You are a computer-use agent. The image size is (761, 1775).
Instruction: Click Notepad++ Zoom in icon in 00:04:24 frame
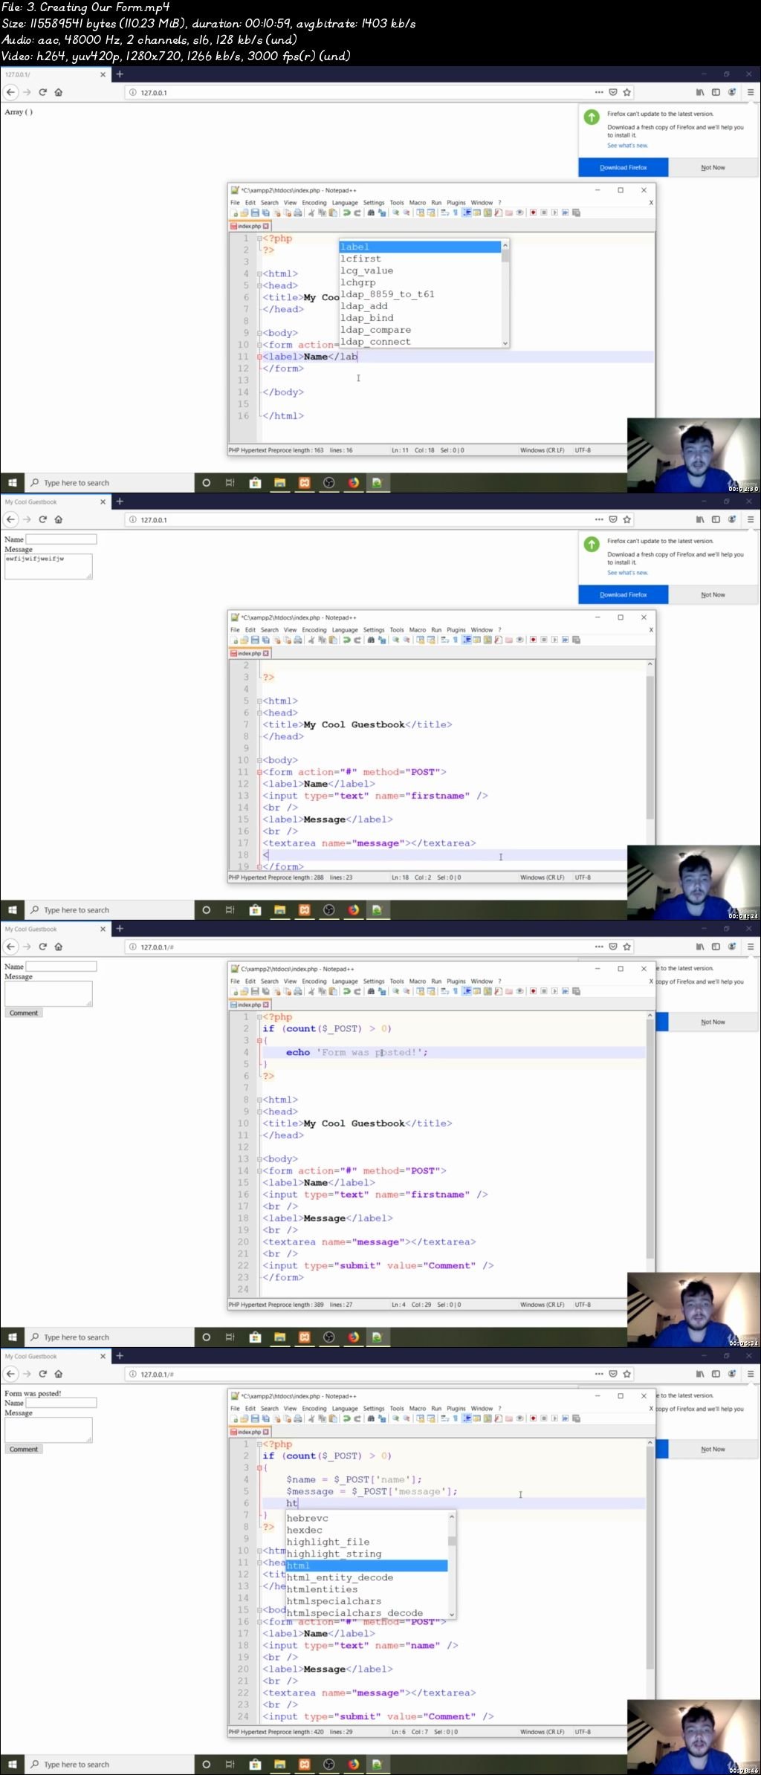point(395,640)
